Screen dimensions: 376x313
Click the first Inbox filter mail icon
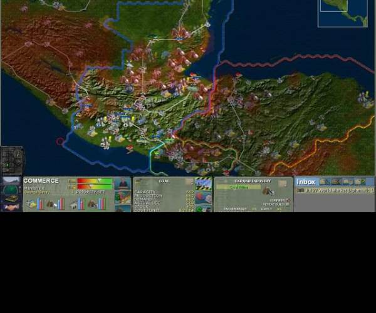(x=325, y=182)
